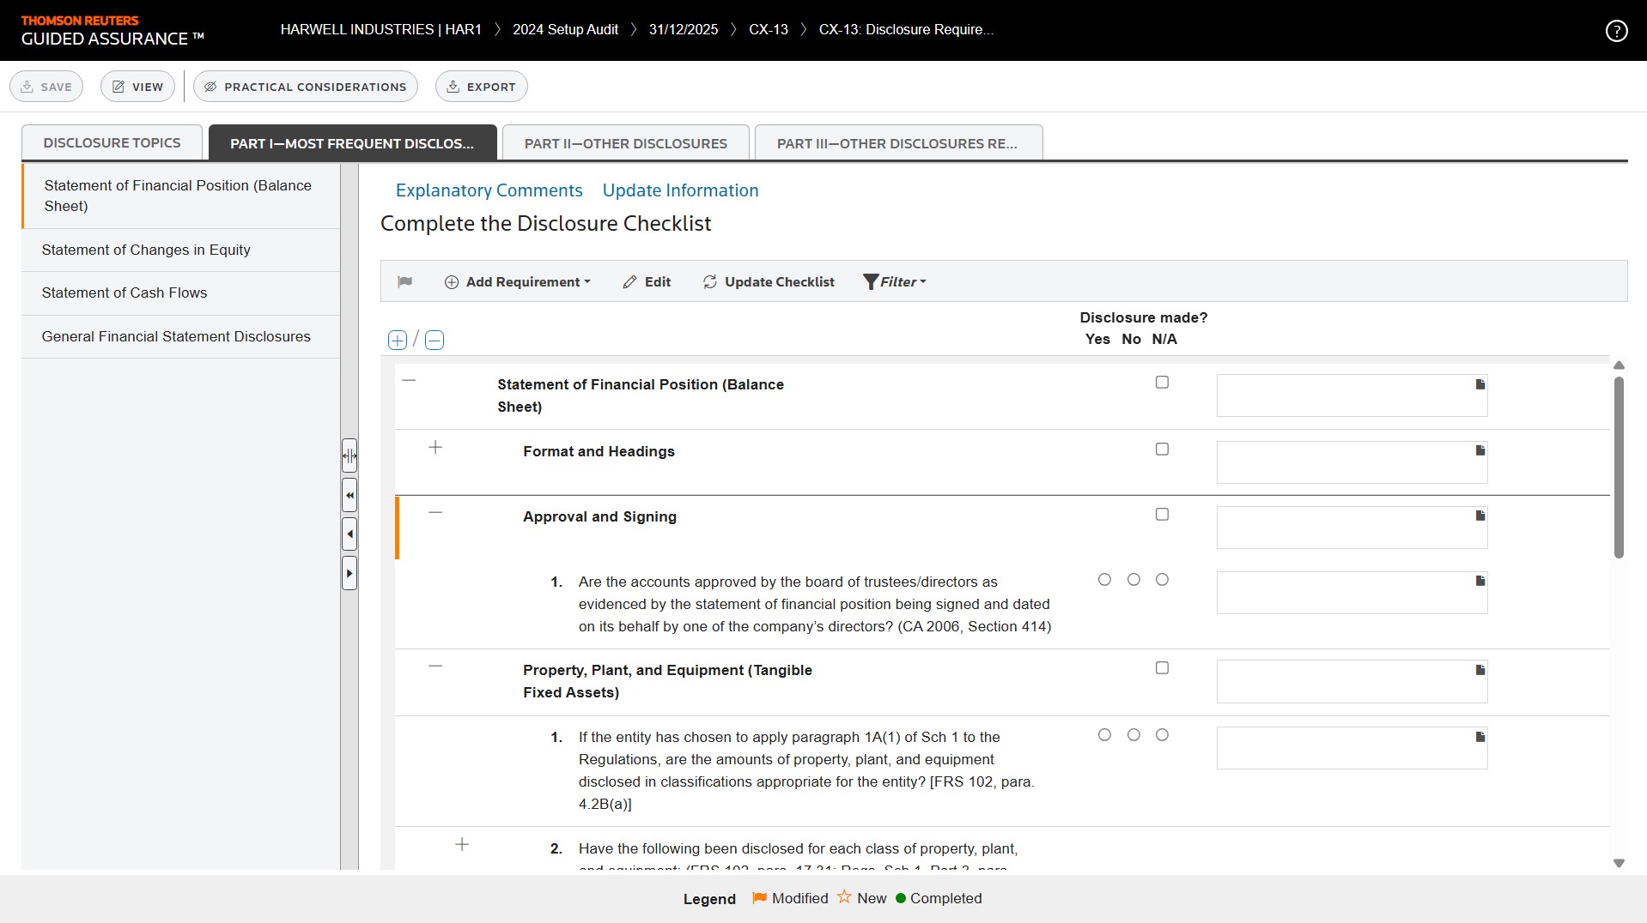
Task: Click the splitter resize handle icon
Action: coord(349,455)
